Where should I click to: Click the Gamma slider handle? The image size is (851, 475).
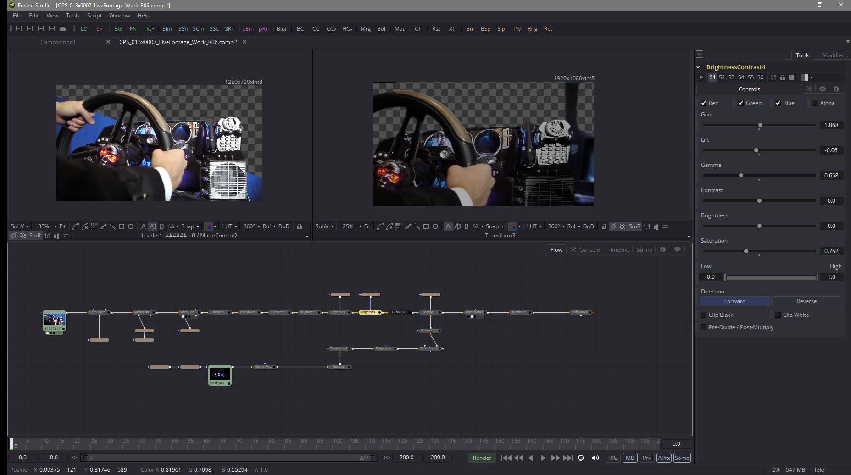741,176
